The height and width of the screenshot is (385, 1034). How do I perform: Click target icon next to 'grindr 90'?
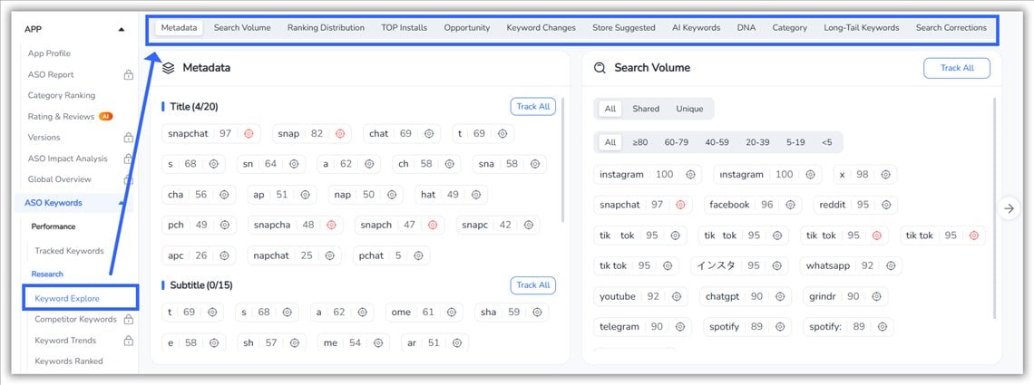876,297
